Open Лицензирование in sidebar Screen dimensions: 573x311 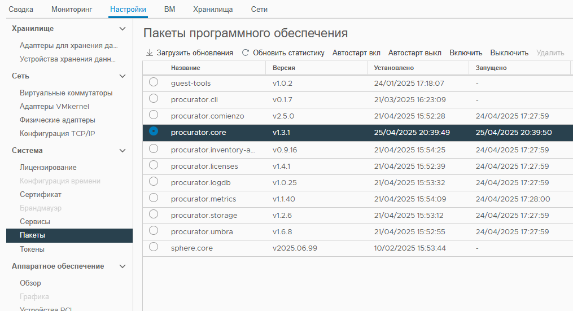click(48, 168)
